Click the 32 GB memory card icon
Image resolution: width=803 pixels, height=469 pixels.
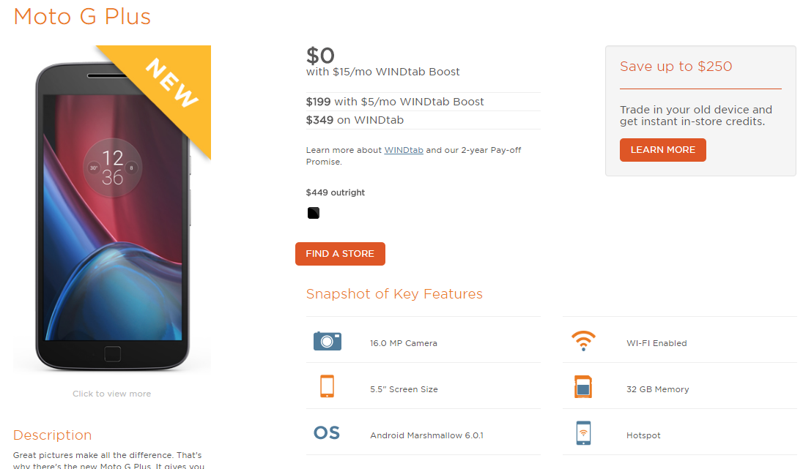tap(583, 387)
